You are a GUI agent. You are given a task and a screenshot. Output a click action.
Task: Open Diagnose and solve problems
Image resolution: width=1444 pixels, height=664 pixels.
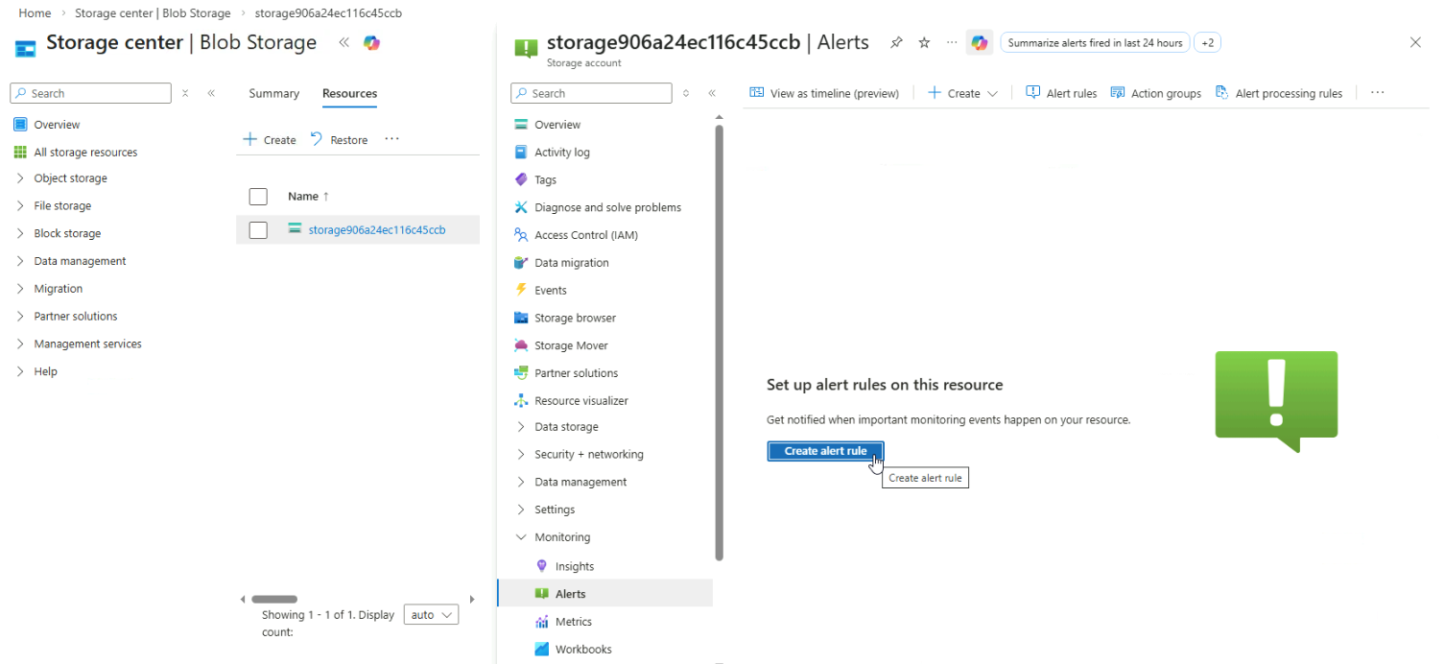tap(607, 207)
